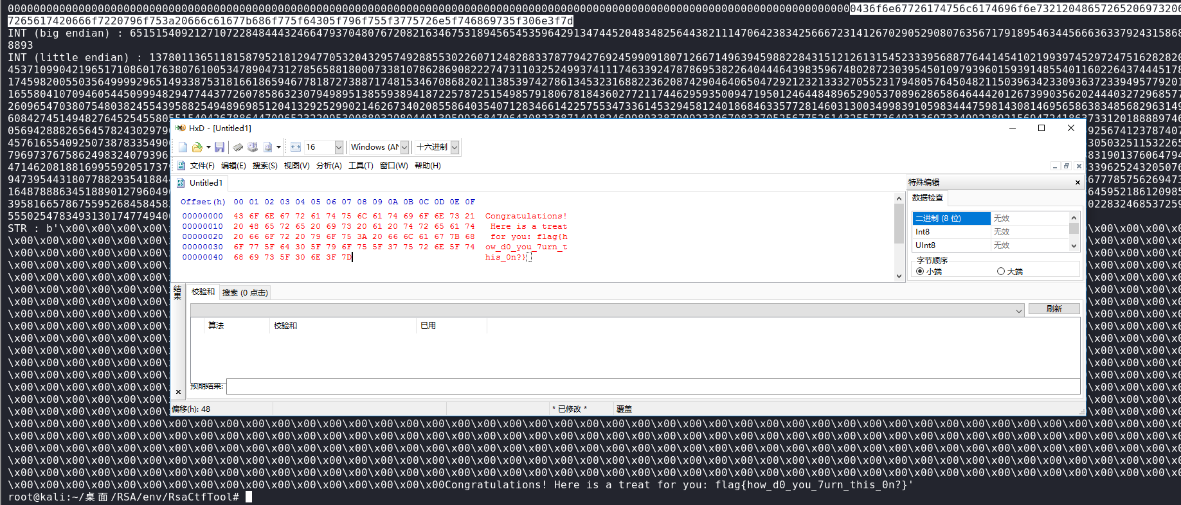The image size is (1181, 505).
Task: Click hex editor scroll-down arrow
Action: pyautogui.click(x=899, y=276)
